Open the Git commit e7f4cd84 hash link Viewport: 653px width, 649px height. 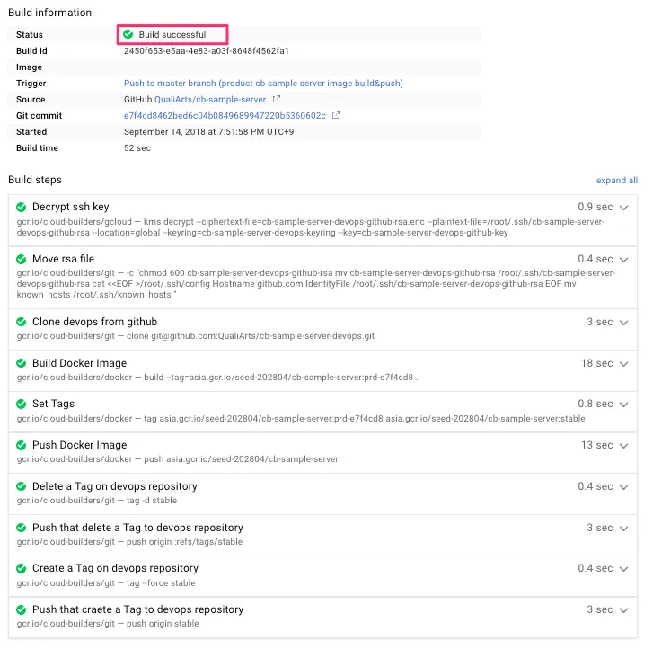225,116
